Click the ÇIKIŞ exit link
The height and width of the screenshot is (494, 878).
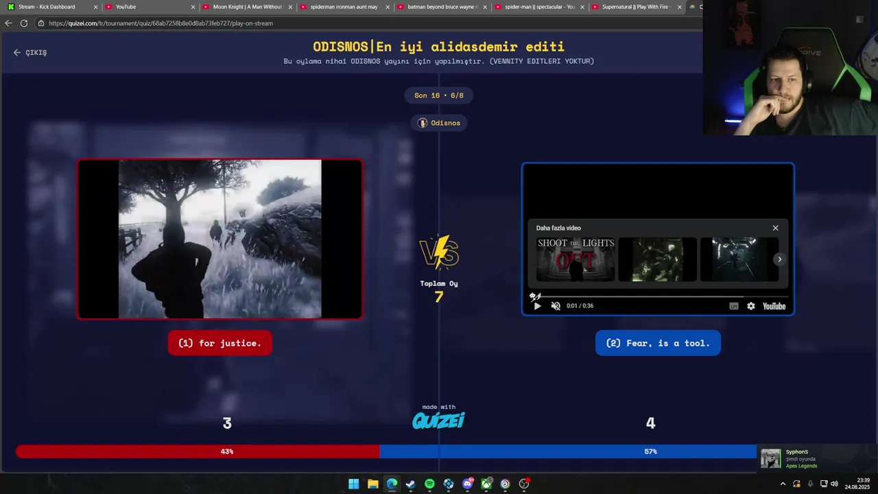point(30,52)
